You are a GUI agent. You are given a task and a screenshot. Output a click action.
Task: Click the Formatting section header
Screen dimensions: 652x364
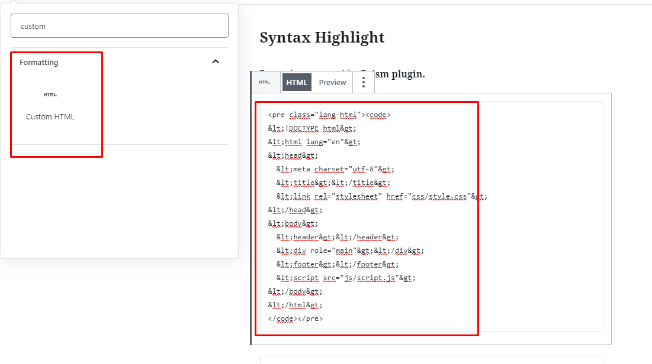point(39,62)
